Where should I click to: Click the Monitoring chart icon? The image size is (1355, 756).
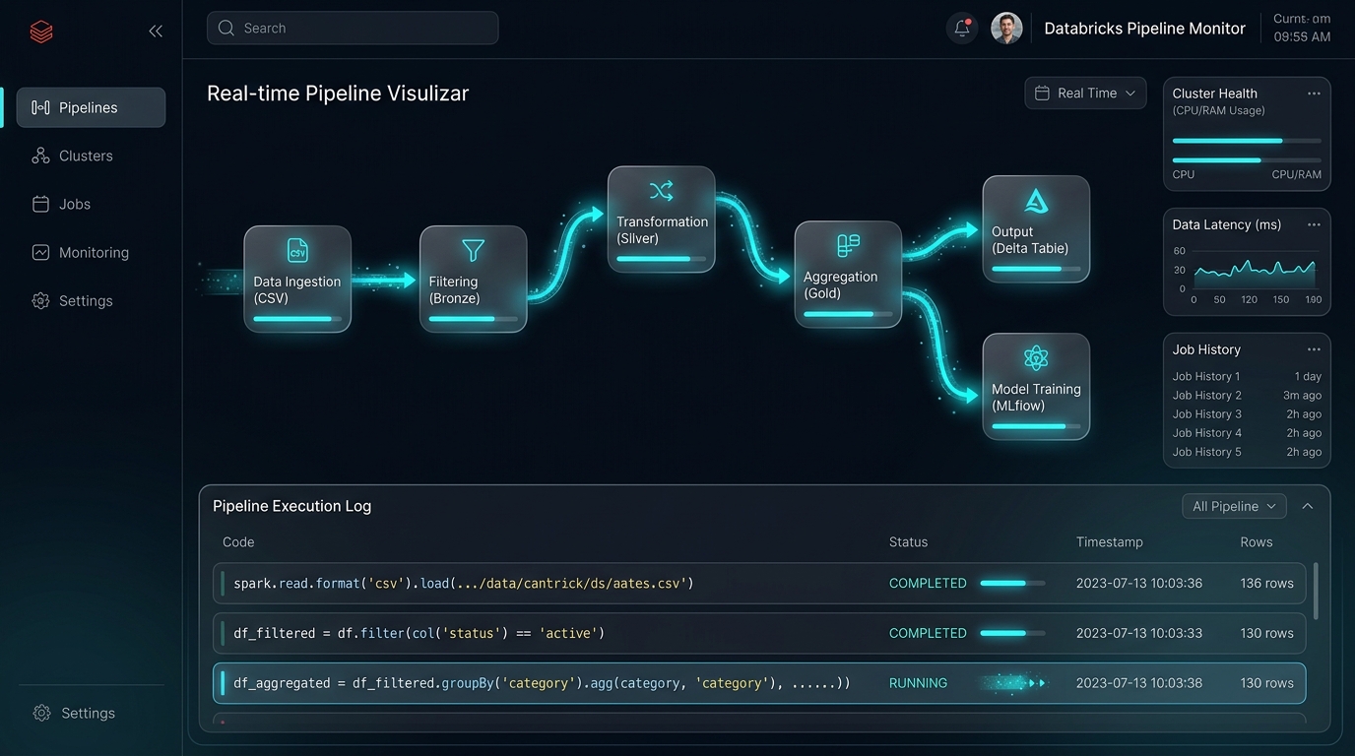coord(40,252)
